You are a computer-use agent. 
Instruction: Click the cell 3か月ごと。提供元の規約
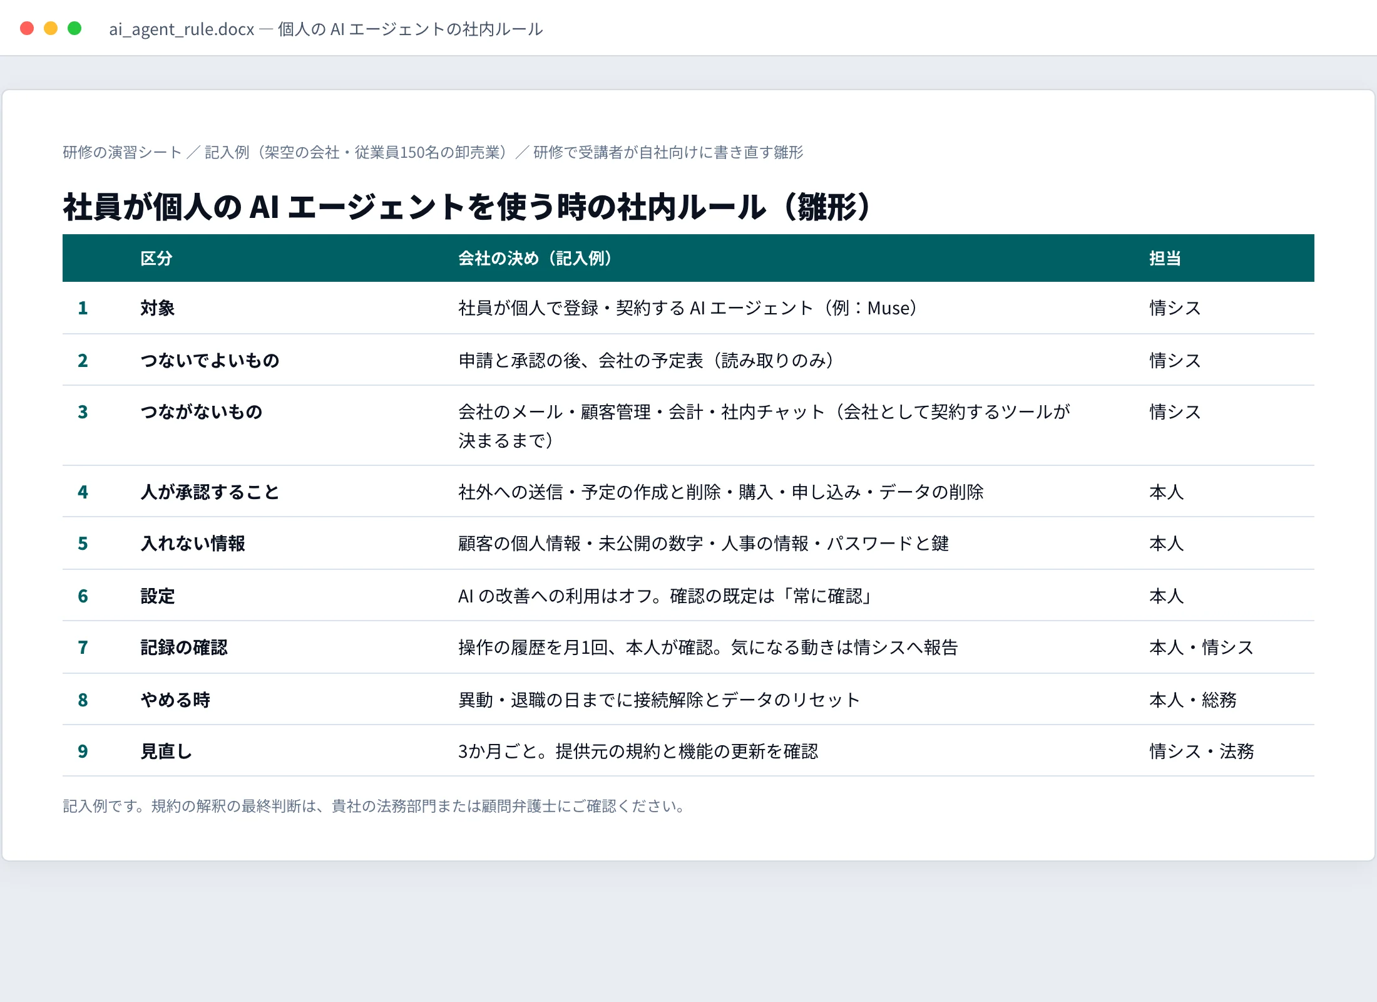638,751
